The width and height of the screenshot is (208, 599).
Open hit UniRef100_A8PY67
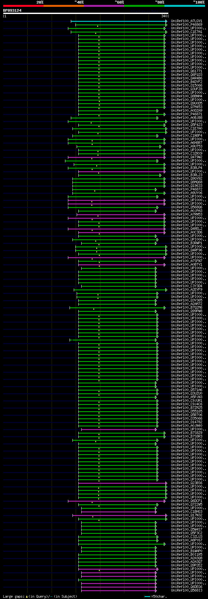point(187,540)
